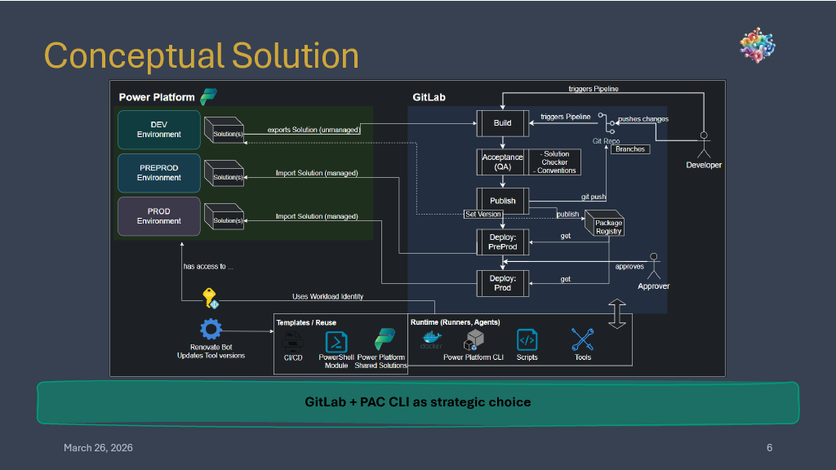Click the CI/CD template icon
This screenshot has width=836, height=470.
pyautogui.click(x=292, y=341)
